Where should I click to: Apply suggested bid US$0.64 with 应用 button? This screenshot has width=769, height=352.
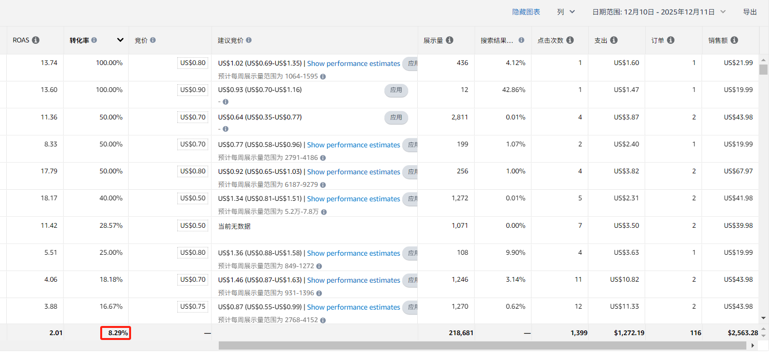pyautogui.click(x=396, y=117)
